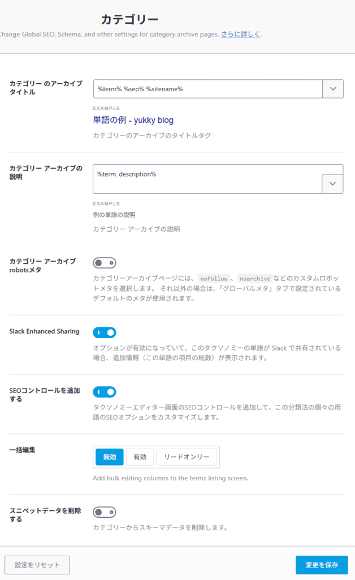Click the nofollow inline code label

point(214,279)
